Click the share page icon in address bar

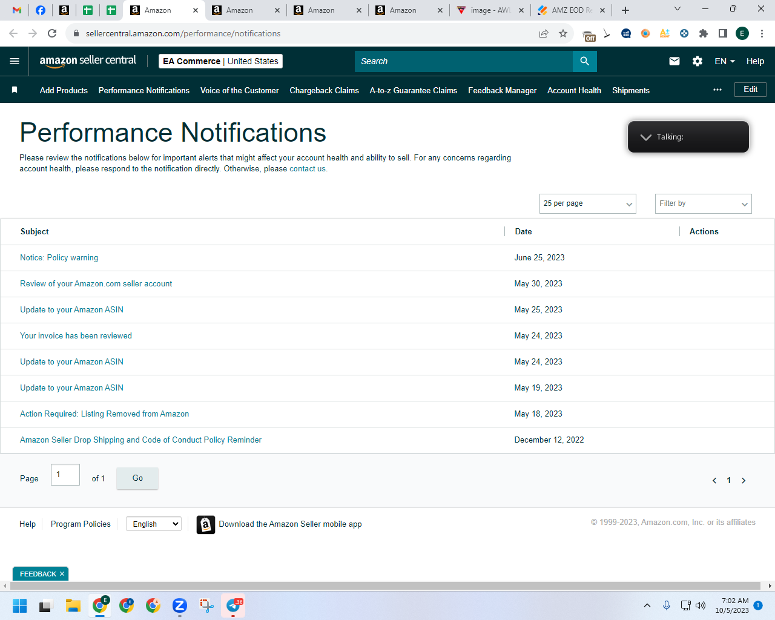pos(544,33)
